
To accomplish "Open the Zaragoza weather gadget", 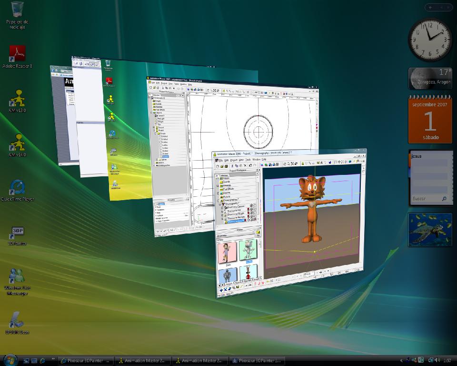I will click(430, 78).
